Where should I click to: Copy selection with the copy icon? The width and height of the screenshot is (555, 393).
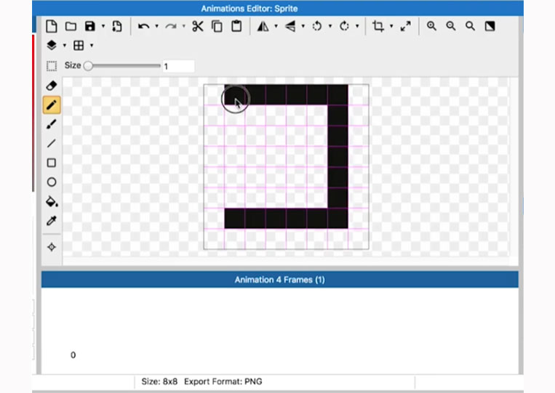(x=217, y=26)
